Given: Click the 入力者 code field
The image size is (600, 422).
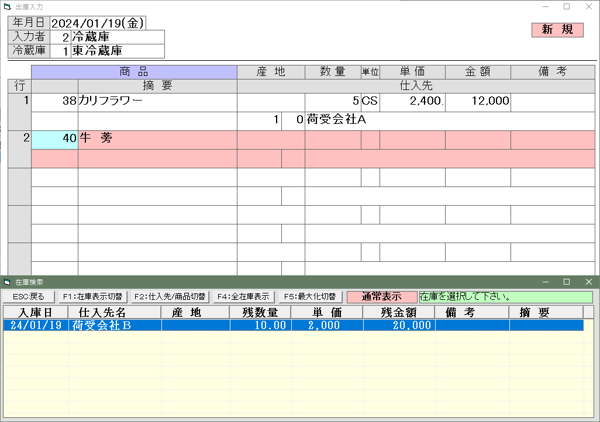Looking at the screenshot, I should pyautogui.click(x=60, y=37).
